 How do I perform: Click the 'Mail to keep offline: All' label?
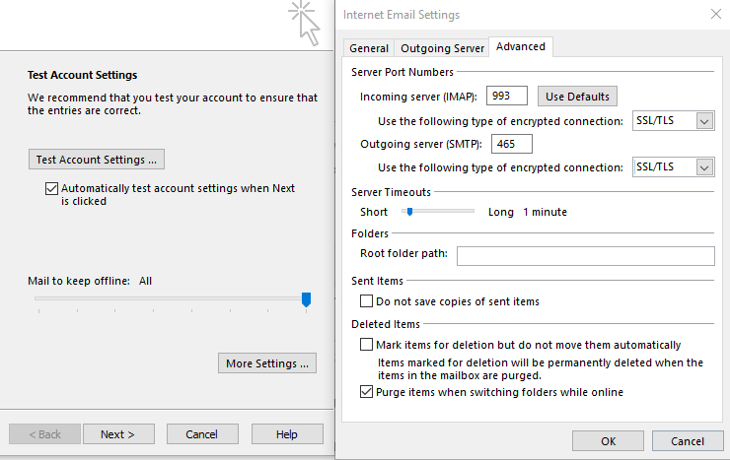tap(90, 281)
